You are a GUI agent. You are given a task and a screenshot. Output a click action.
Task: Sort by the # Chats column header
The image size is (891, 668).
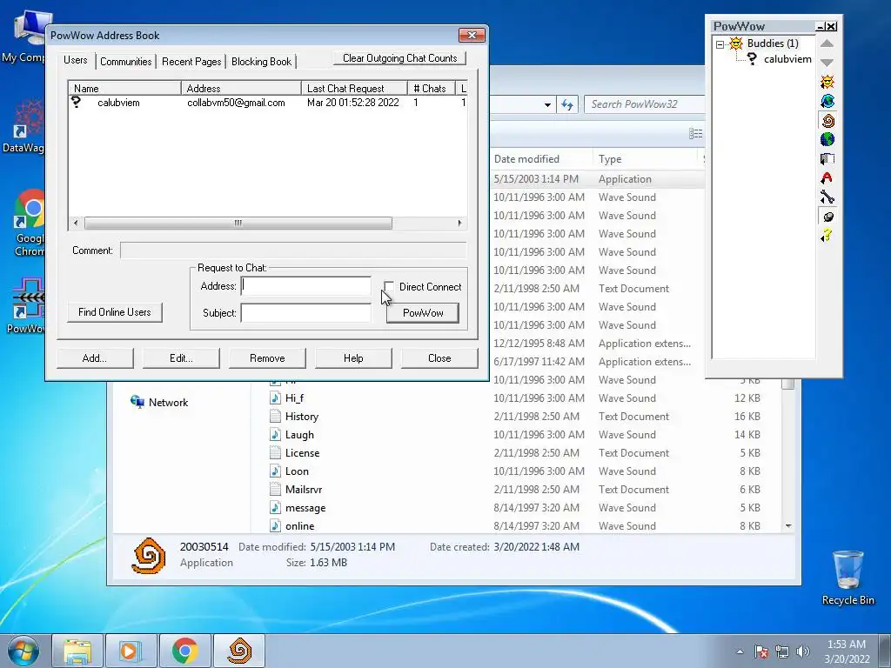(x=432, y=88)
